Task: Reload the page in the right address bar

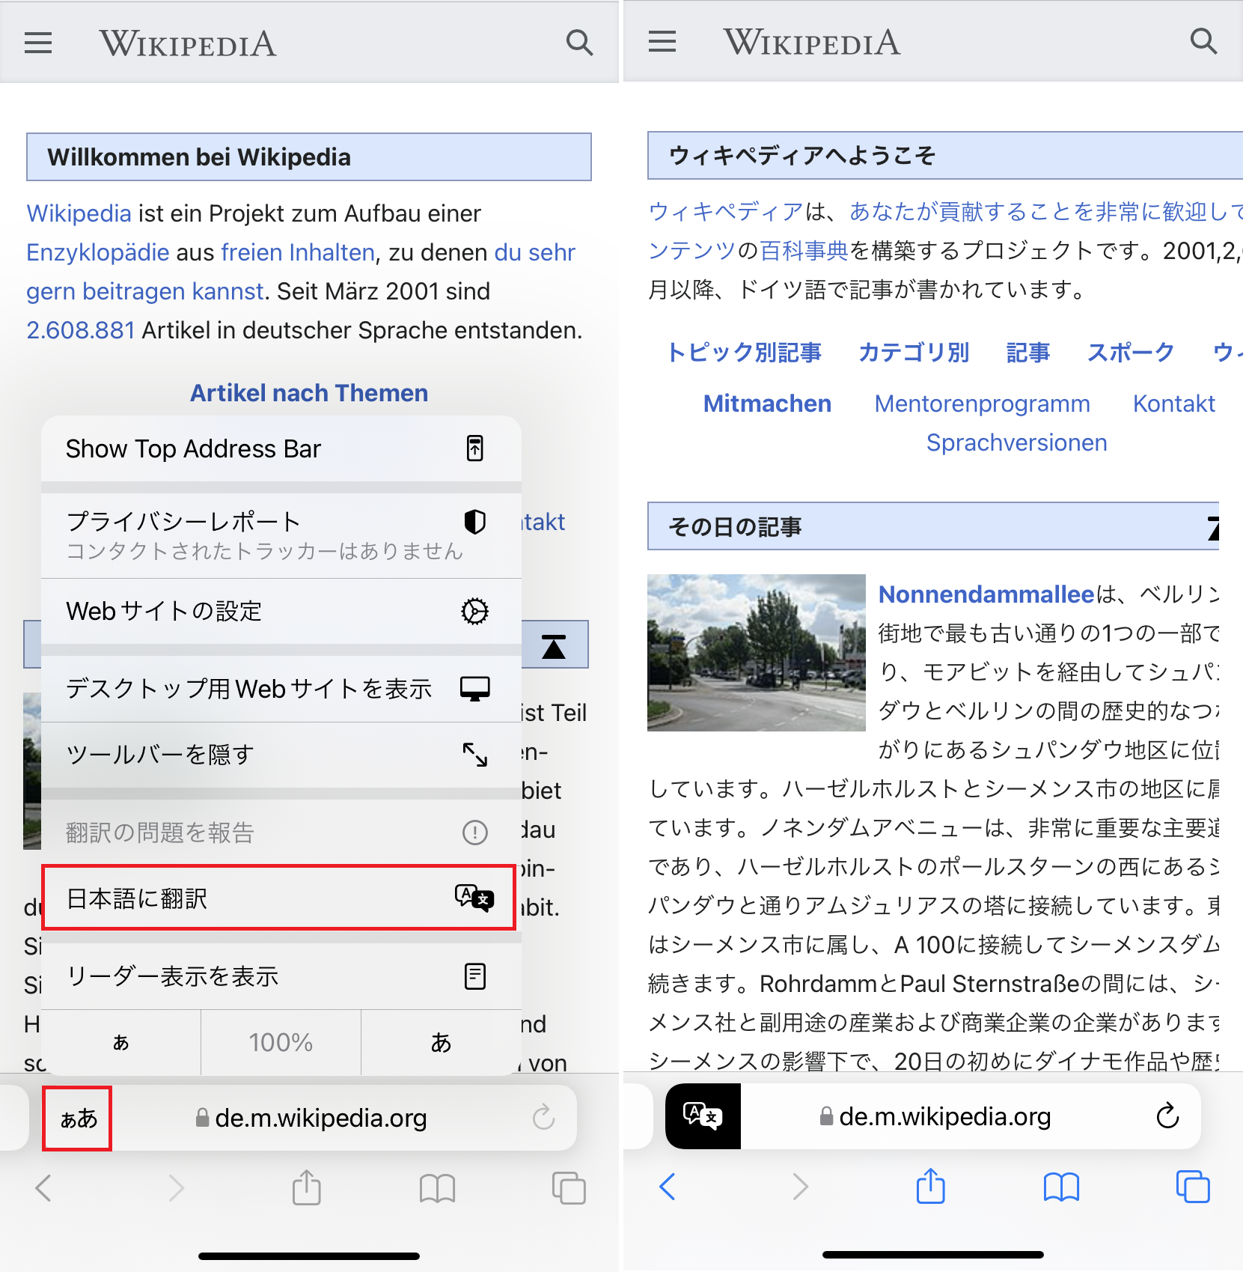Action: coord(1168,1116)
